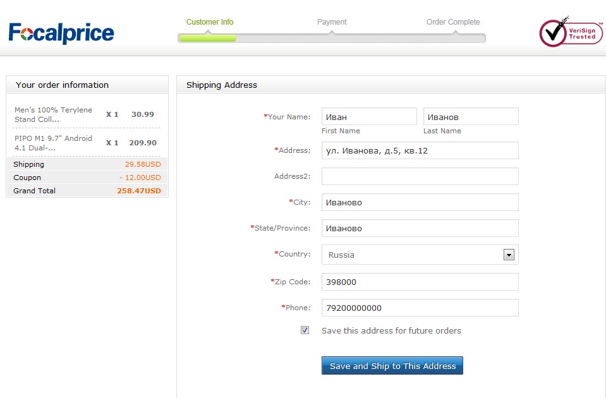This screenshot has width=606, height=398.
Task: Click the empty Address2 field
Action: point(420,176)
